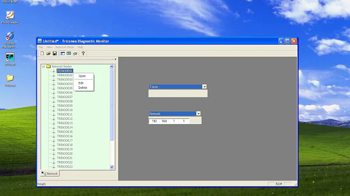Click the tree scrollbar up arrow
Image resolution: width=350 pixels, height=196 pixels.
click(x=112, y=66)
